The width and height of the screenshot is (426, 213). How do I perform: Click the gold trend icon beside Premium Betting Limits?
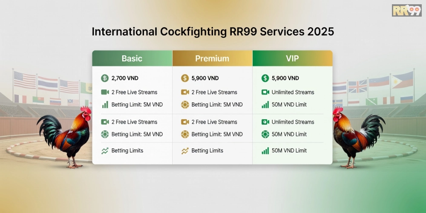coord(185,150)
